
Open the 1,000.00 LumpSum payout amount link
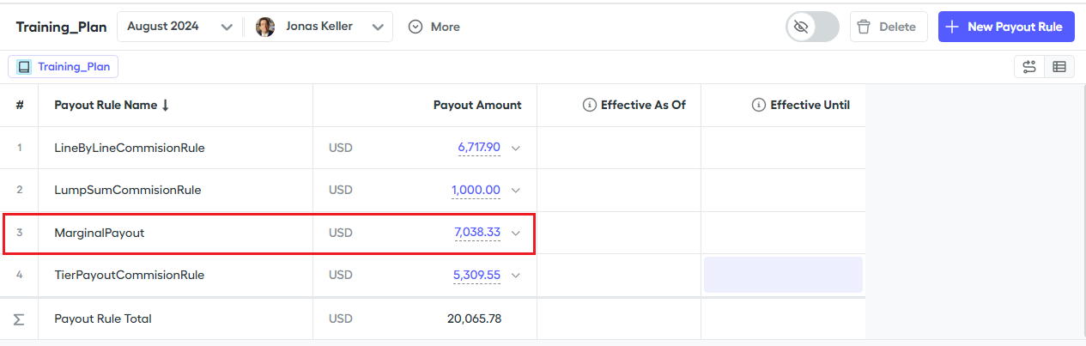click(x=476, y=190)
